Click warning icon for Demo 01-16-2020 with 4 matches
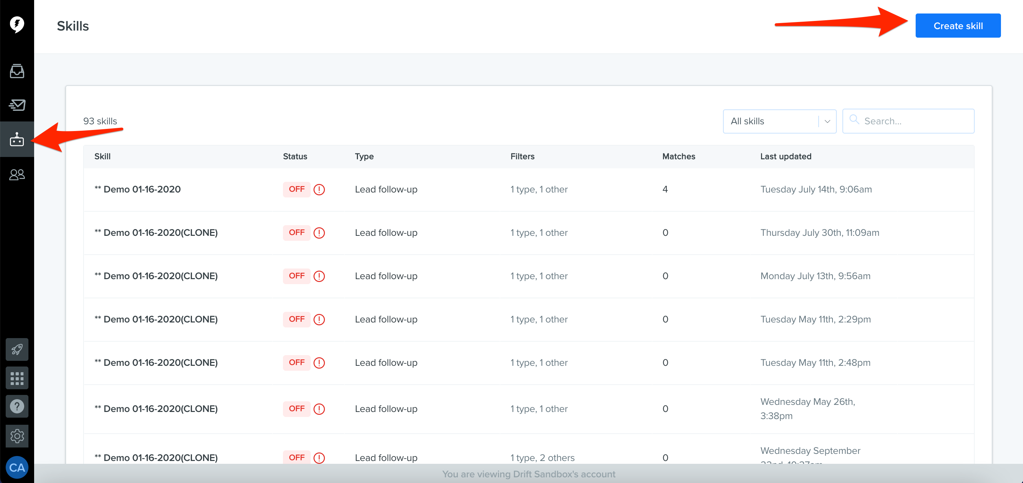The image size is (1023, 483). (x=319, y=190)
